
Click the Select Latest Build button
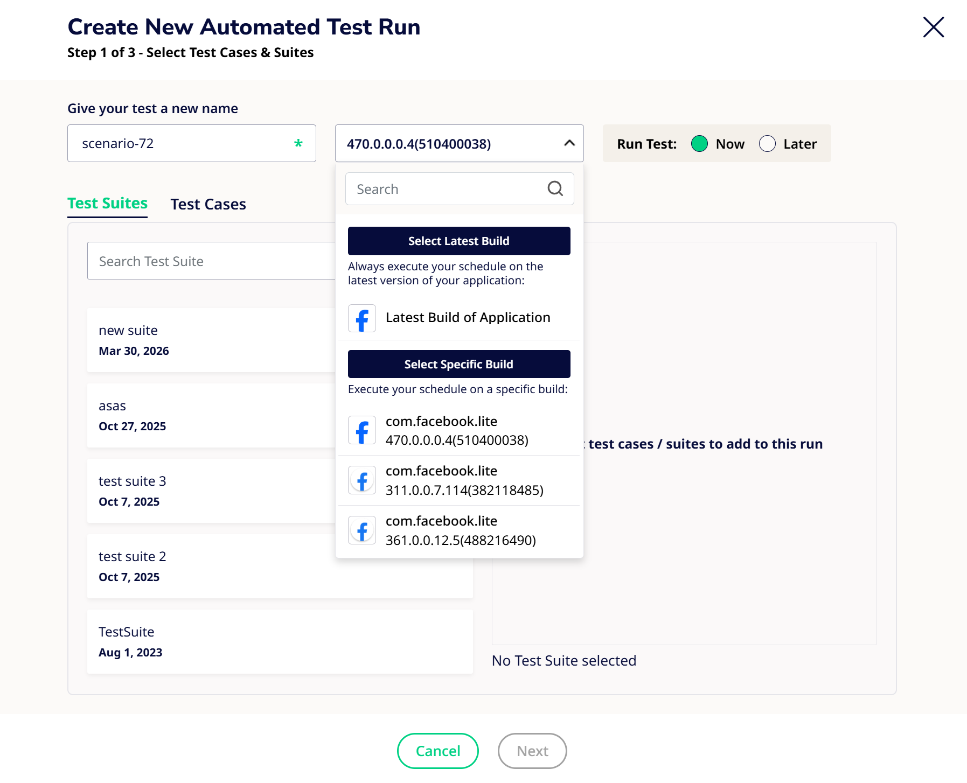[458, 241]
